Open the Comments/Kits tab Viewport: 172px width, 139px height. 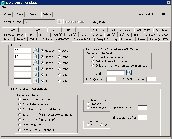click(x=83, y=39)
